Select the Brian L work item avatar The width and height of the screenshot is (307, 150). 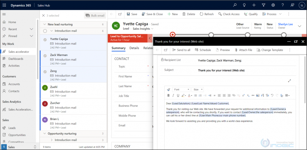point(45,120)
